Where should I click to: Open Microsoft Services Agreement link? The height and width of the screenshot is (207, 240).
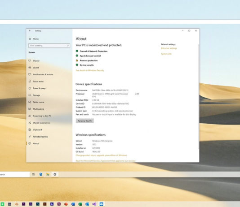(106, 161)
